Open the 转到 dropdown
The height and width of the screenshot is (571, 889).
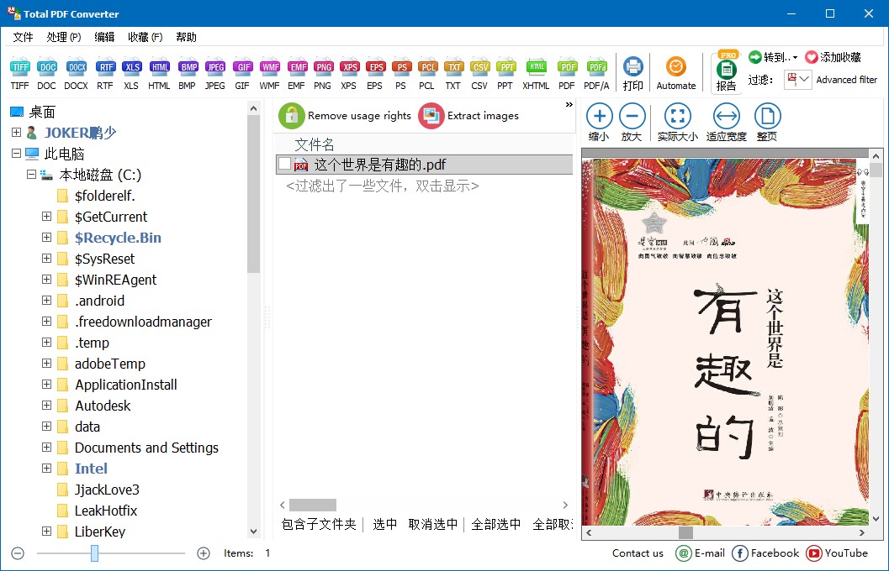[773, 57]
